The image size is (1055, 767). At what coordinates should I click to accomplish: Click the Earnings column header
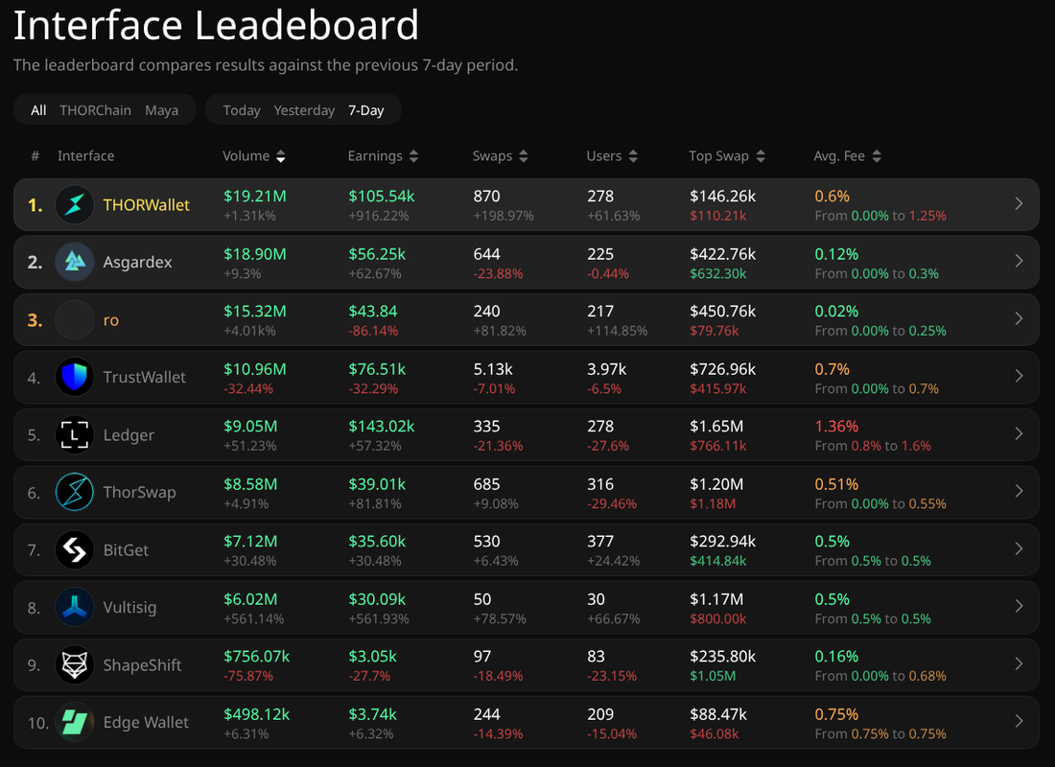point(375,156)
